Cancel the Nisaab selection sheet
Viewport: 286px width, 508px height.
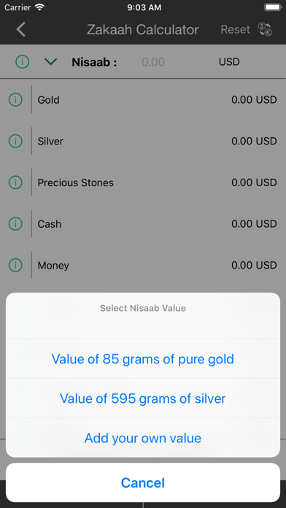point(143,482)
